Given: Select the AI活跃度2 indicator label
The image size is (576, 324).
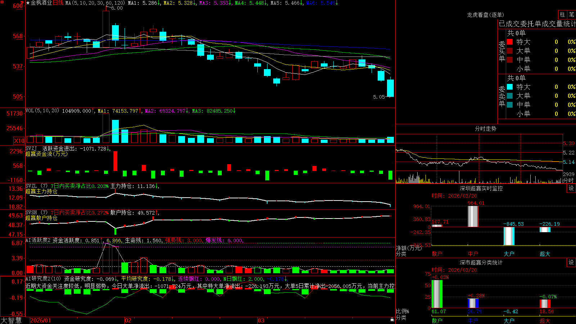Looking at the screenshot, I should (38, 240).
